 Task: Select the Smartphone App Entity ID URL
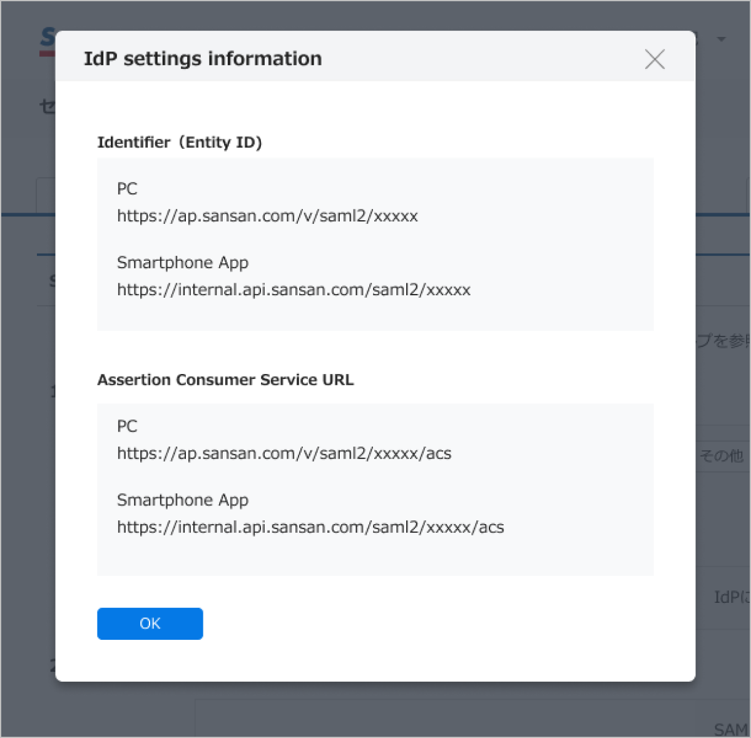click(294, 290)
